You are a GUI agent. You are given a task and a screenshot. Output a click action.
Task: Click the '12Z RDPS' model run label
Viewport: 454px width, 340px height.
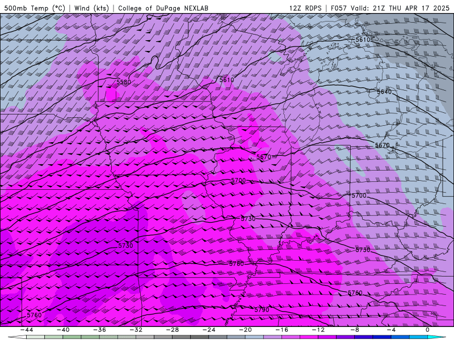pos(305,8)
